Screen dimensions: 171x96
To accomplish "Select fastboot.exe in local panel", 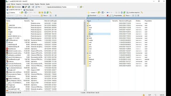I will [12, 77].
